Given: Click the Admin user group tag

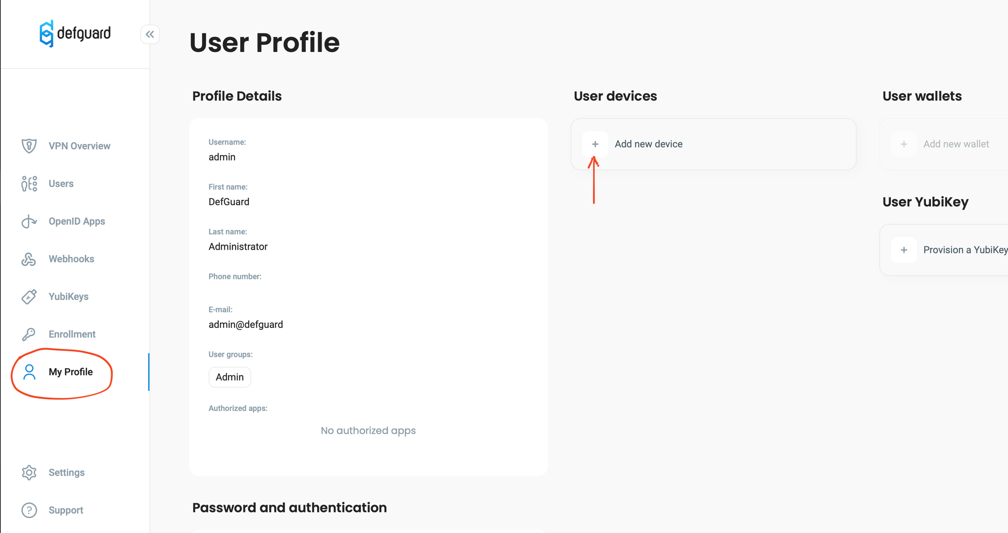Looking at the screenshot, I should coord(230,377).
